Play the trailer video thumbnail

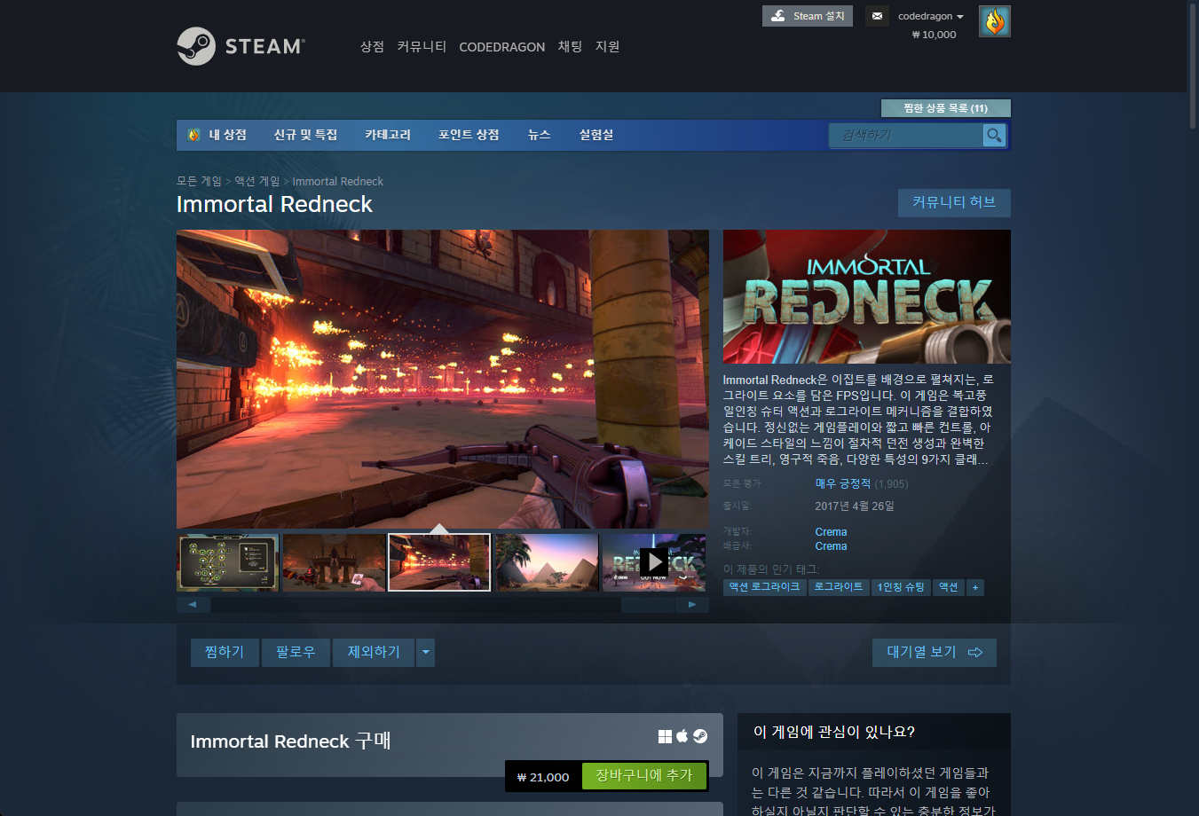654,562
